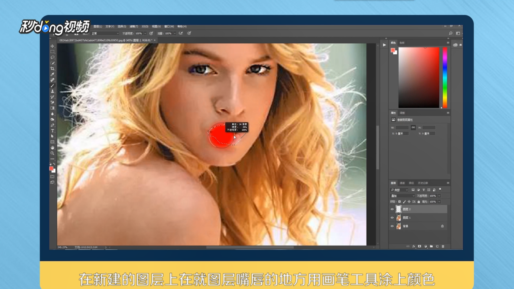Select the Horizontal Type tool
This screenshot has width=514, height=289.
pyautogui.click(x=52, y=131)
